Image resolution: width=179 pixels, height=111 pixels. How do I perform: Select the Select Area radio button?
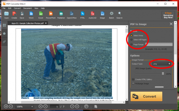pyautogui.click(x=131, y=35)
